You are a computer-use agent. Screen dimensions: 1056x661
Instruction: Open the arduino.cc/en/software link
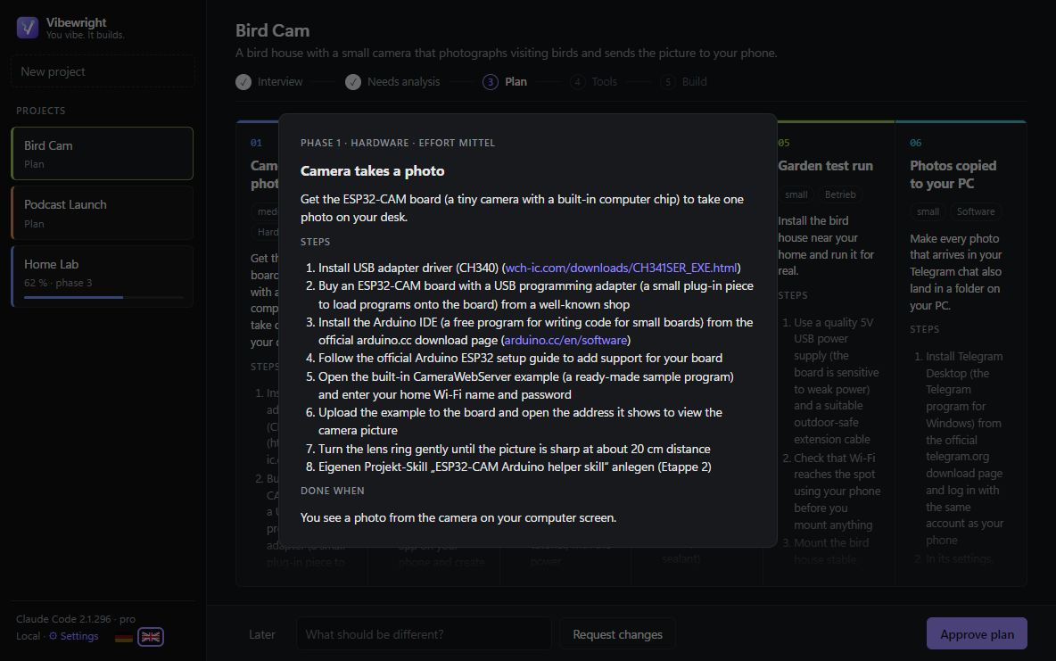click(565, 340)
